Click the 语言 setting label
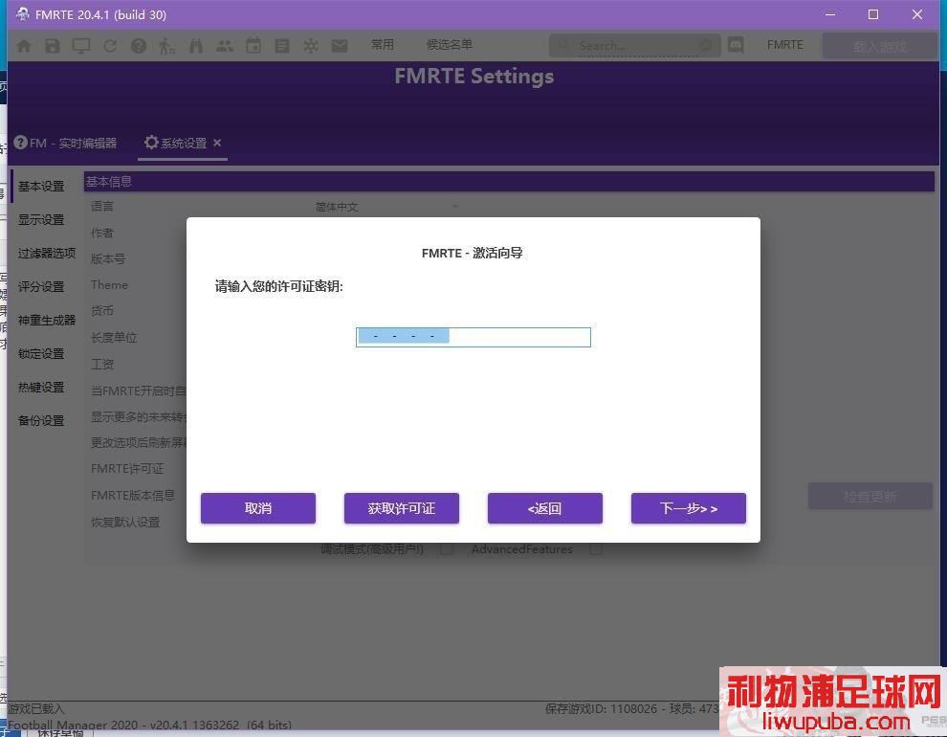Image resolution: width=947 pixels, height=737 pixels. [102, 207]
